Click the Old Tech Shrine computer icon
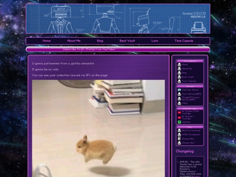The width and height of the screenshot is (236, 177). click(179, 90)
